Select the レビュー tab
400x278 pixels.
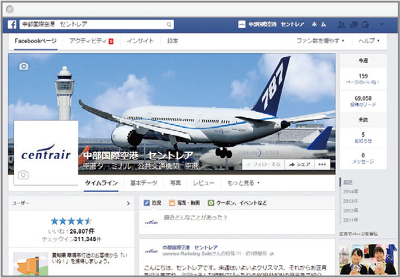203,183
